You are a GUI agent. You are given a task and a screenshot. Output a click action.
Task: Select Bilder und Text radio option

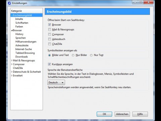[x=49, y=55]
